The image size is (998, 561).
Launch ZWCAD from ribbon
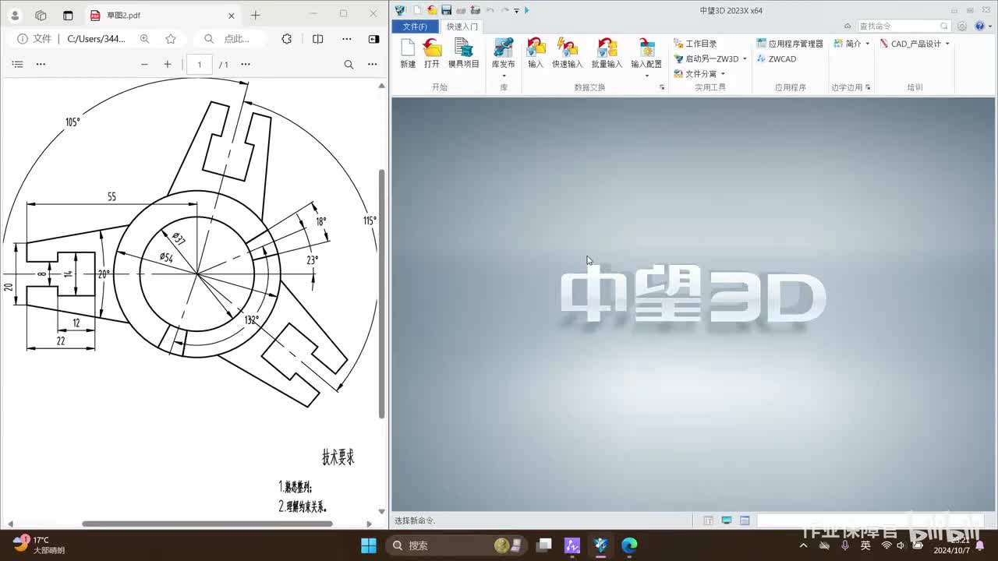pyautogui.click(x=777, y=58)
